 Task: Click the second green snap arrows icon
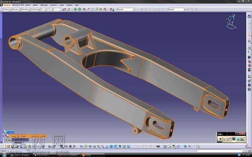point(79,9)
